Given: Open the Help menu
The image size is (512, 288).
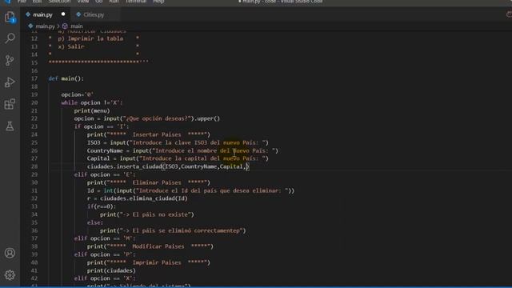Looking at the screenshot, I should coord(158,2).
